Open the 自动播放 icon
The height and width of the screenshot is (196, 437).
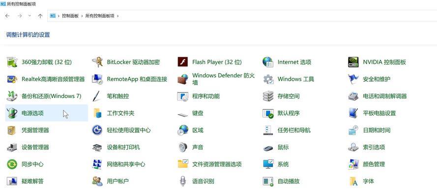click(x=268, y=181)
